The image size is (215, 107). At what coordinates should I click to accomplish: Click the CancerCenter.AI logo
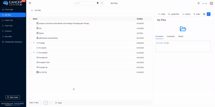tap(13, 3)
